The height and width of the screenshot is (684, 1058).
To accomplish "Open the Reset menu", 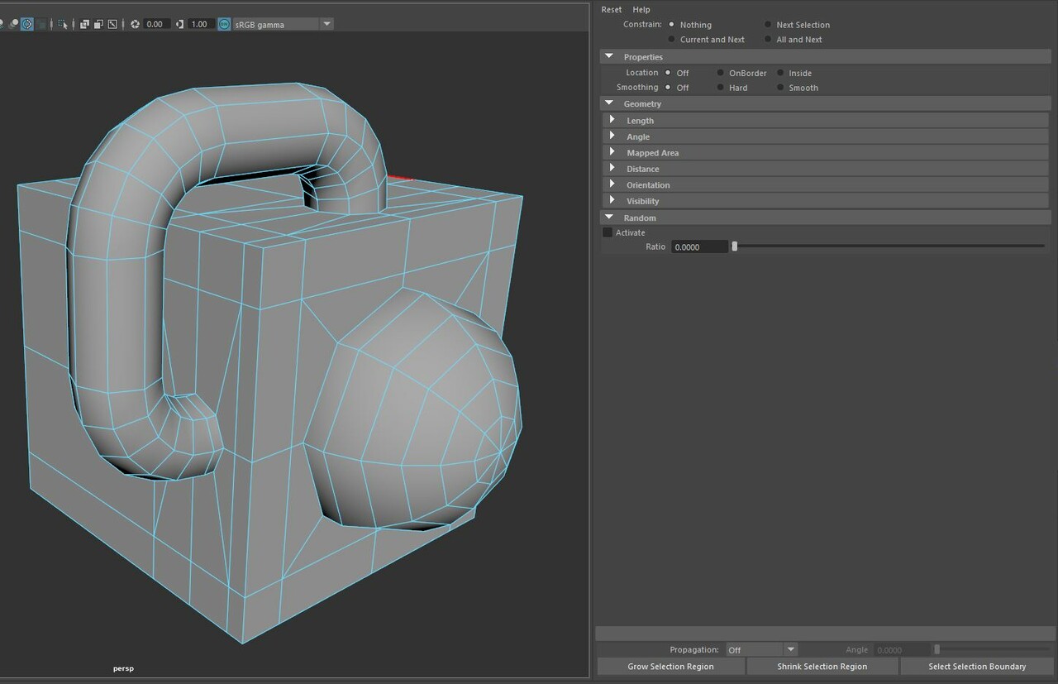I will point(612,9).
